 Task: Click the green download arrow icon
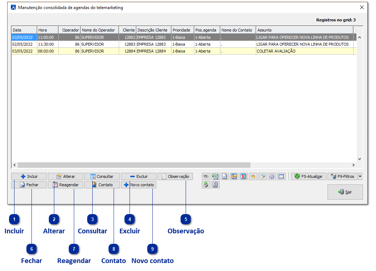click(x=206, y=185)
